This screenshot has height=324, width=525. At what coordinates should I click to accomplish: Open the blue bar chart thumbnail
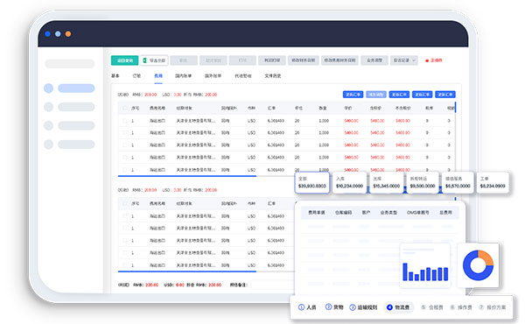[x=425, y=265]
